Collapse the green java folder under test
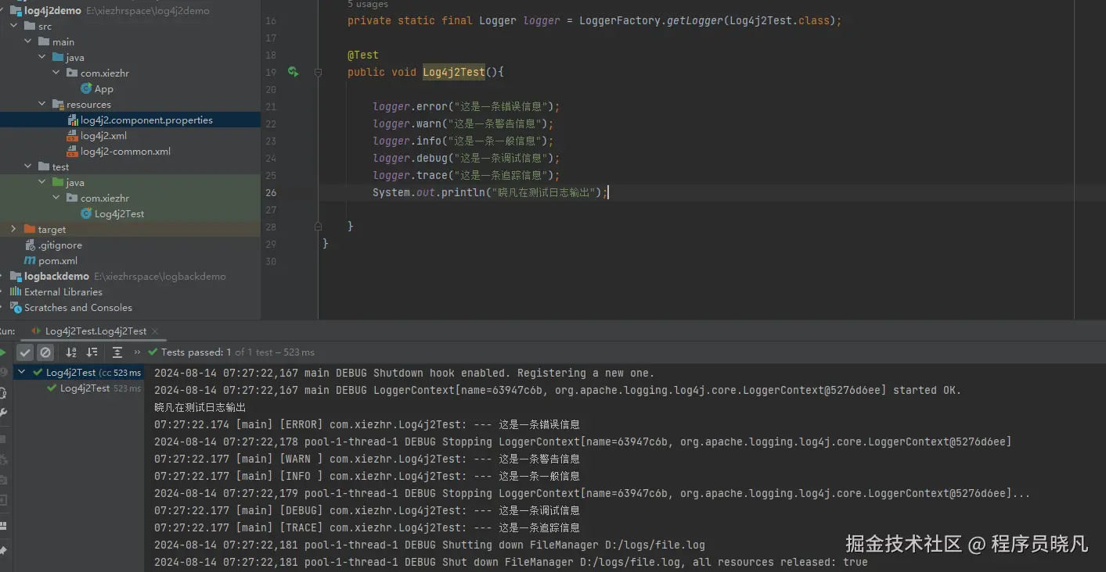The width and height of the screenshot is (1106, 572). tap(42, 182)
